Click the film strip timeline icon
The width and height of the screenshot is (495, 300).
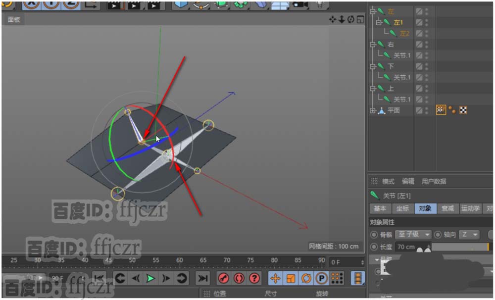pos(358,279)
